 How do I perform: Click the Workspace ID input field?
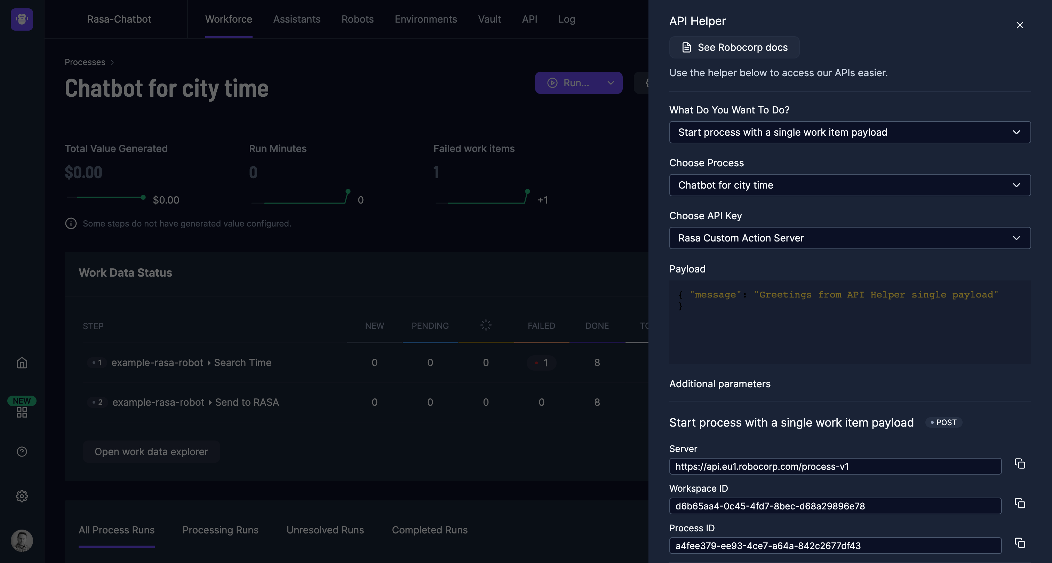pyautogui.click(x=835, y=506)
